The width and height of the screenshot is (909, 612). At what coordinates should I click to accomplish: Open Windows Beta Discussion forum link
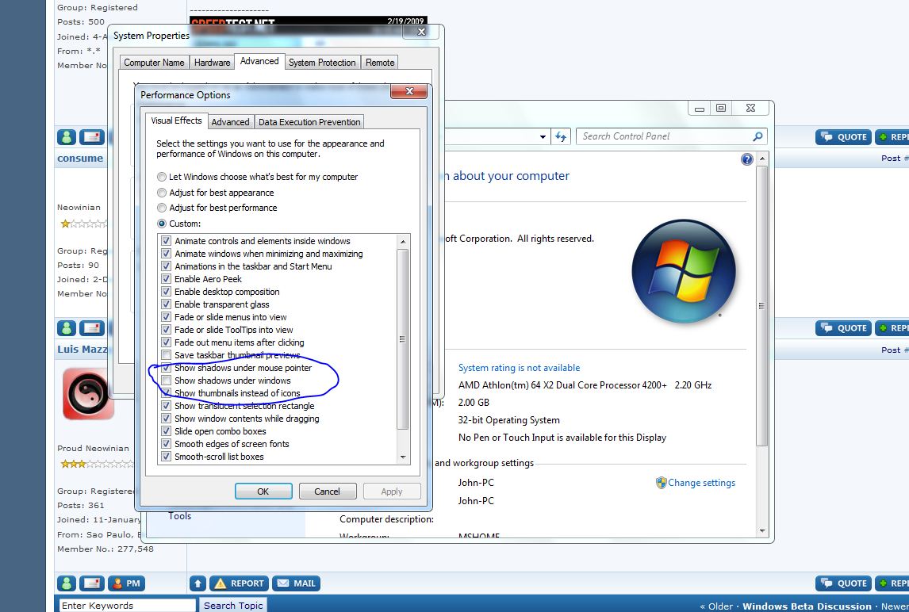click(807, 606)
